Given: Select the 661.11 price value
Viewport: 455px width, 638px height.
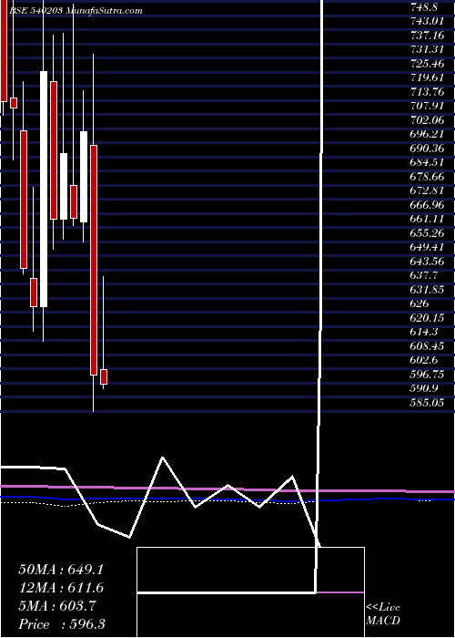Looking at the screenshot, I should [x=428, y=219].
